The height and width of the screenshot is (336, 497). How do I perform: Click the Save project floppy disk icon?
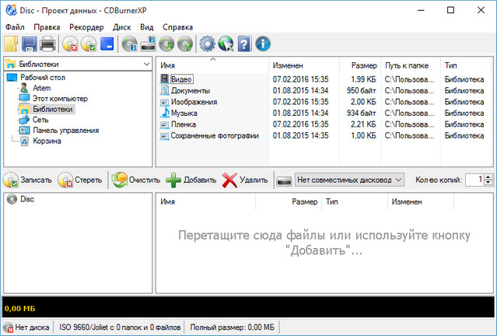pos(30,44)
